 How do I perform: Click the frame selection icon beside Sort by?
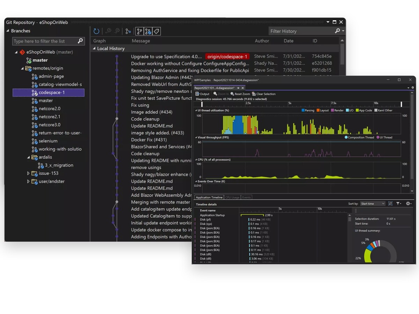(390, 204)
